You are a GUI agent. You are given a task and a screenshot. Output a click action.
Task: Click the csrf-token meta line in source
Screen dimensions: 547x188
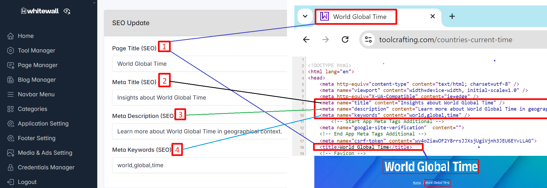[x=428, y=141]
